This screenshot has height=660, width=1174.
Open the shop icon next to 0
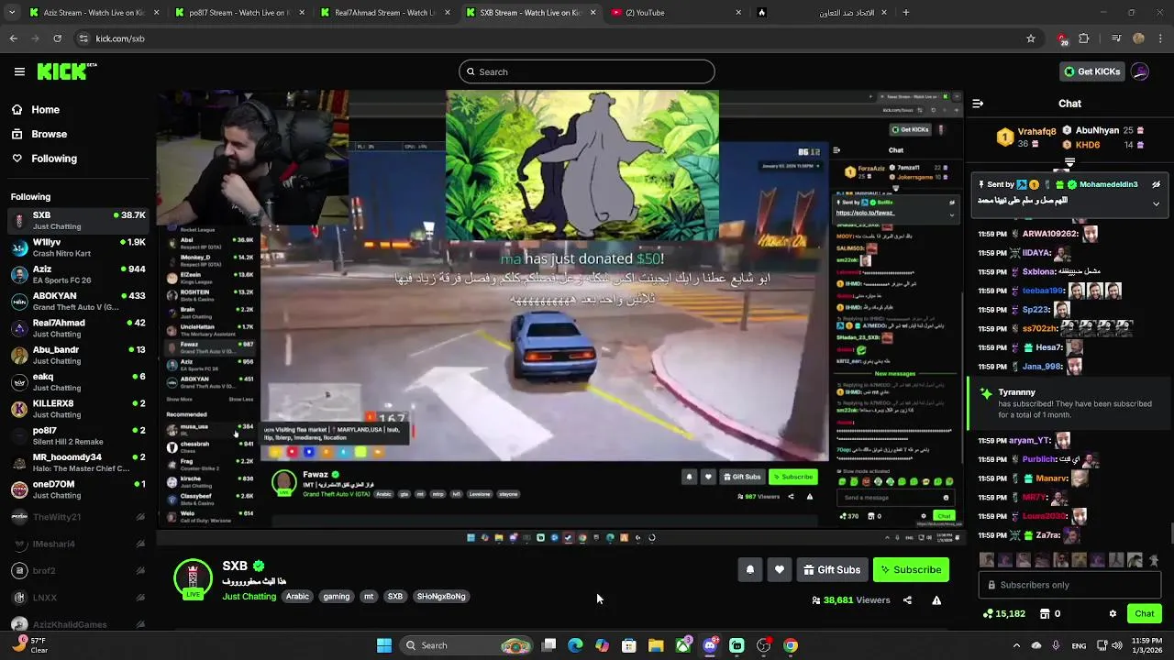1045,613
